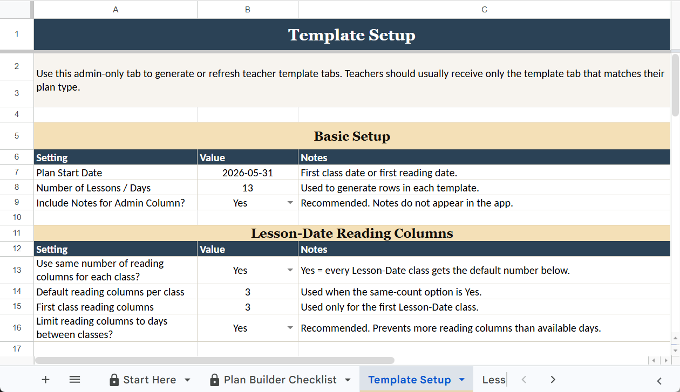
Task: Click the vertical scrollbar up arrow
Action: 675,338
